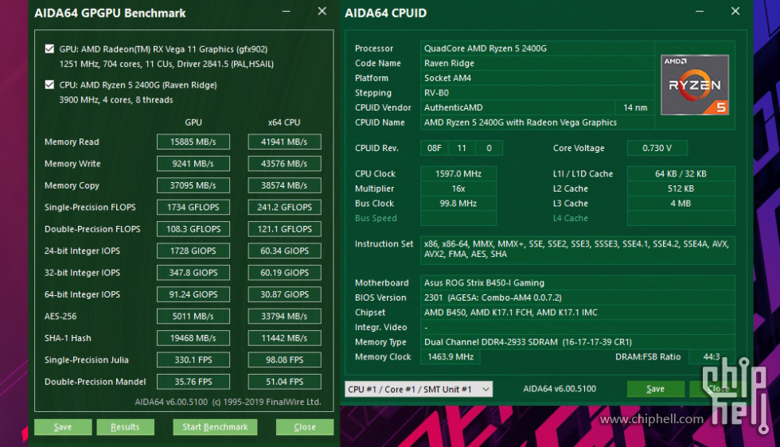Close the GPGPU Benchmark window with X
The width and height of the screenshot is (780, 447).
(x=322, y=11)
